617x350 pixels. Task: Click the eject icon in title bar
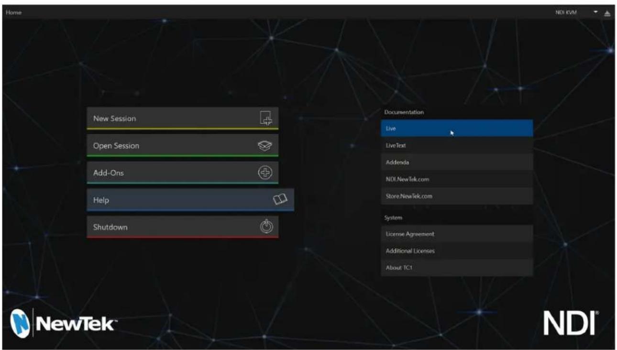coord(607,12)
